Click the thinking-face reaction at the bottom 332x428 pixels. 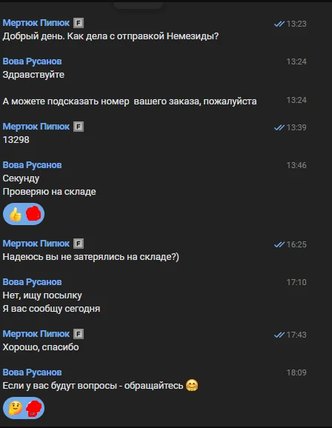pyautogui.click(x=16, y=408)
